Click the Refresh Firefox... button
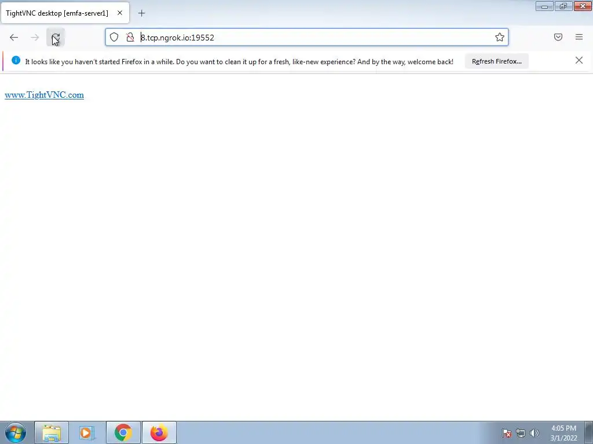The height and width of the screenshot is (444, 593). [x=496, y=61]
